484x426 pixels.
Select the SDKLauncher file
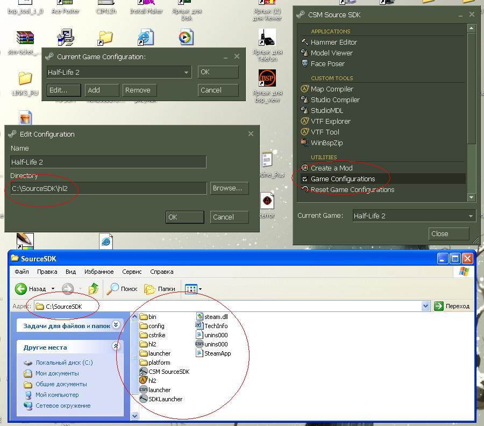(x=161, y=399)
